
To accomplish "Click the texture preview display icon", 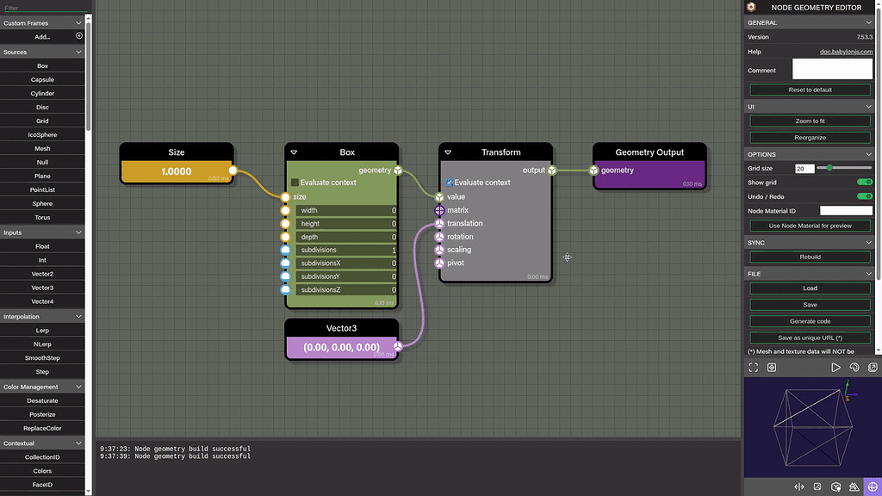I will point(817,487).
